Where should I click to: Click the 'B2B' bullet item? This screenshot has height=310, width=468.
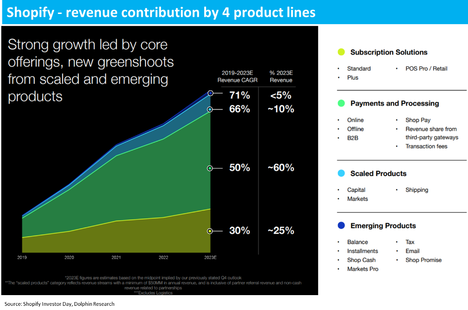coord(353,138)
